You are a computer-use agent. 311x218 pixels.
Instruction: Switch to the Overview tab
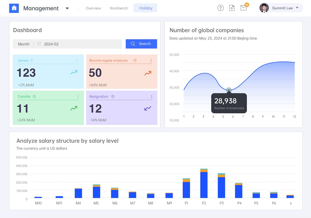(93, 8)
